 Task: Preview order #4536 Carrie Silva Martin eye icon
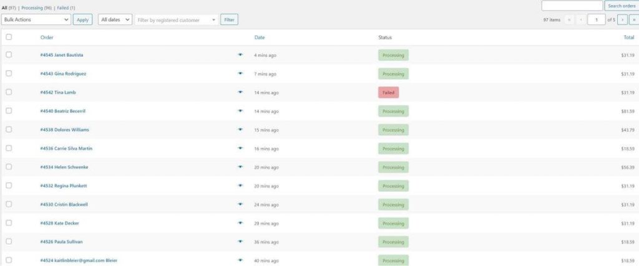point(240,148)
